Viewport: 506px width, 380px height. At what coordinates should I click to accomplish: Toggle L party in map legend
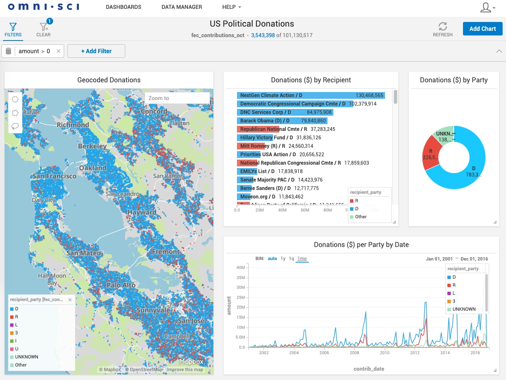(x=14, y=325)
